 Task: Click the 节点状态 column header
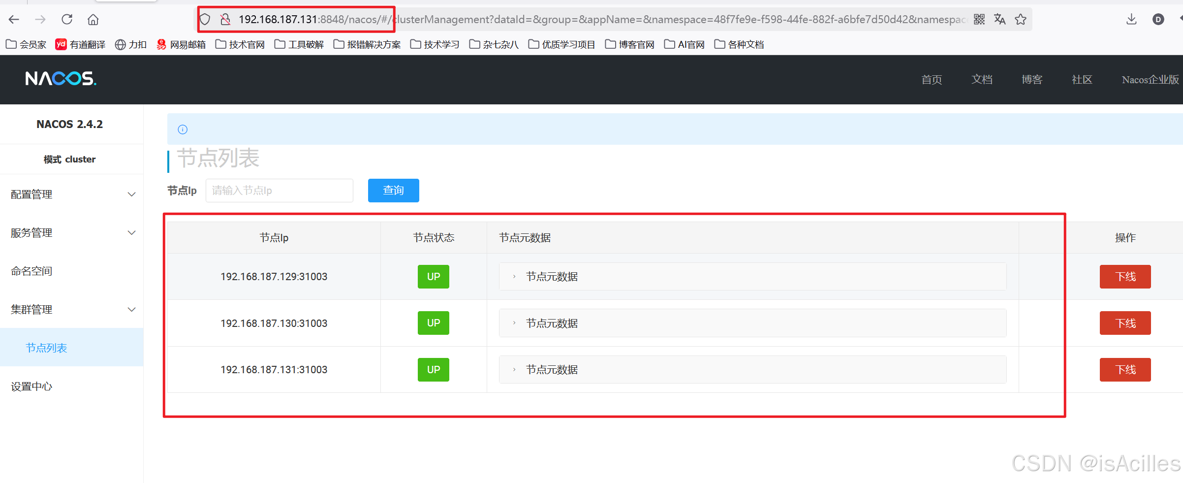tap(434, 238)
